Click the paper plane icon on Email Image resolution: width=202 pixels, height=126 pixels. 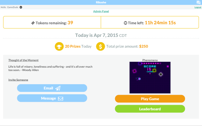(58, 88)
